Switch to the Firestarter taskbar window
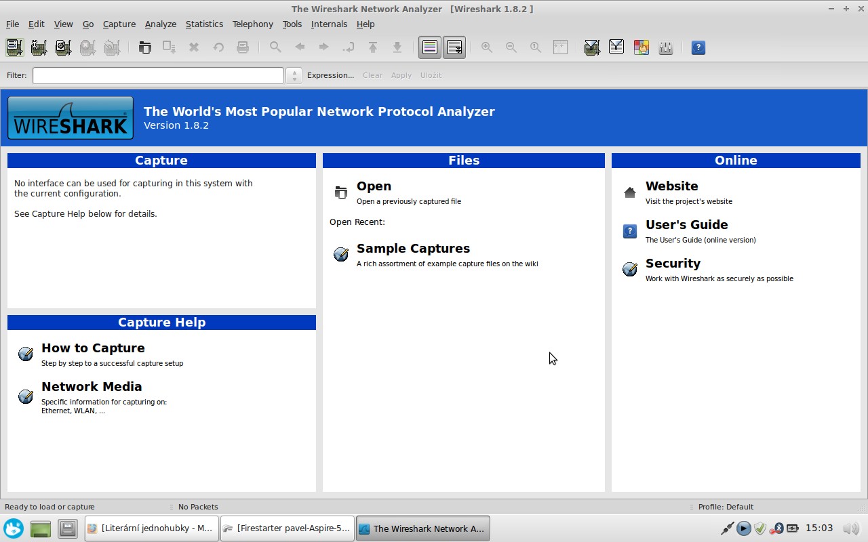The height and width of the screenshot is (542, 868). (x=288, y=528)
